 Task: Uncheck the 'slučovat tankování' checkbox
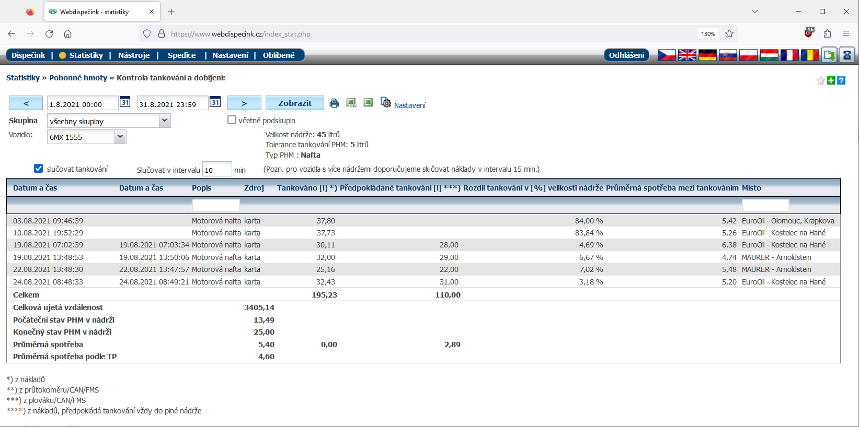pos(38,168)
